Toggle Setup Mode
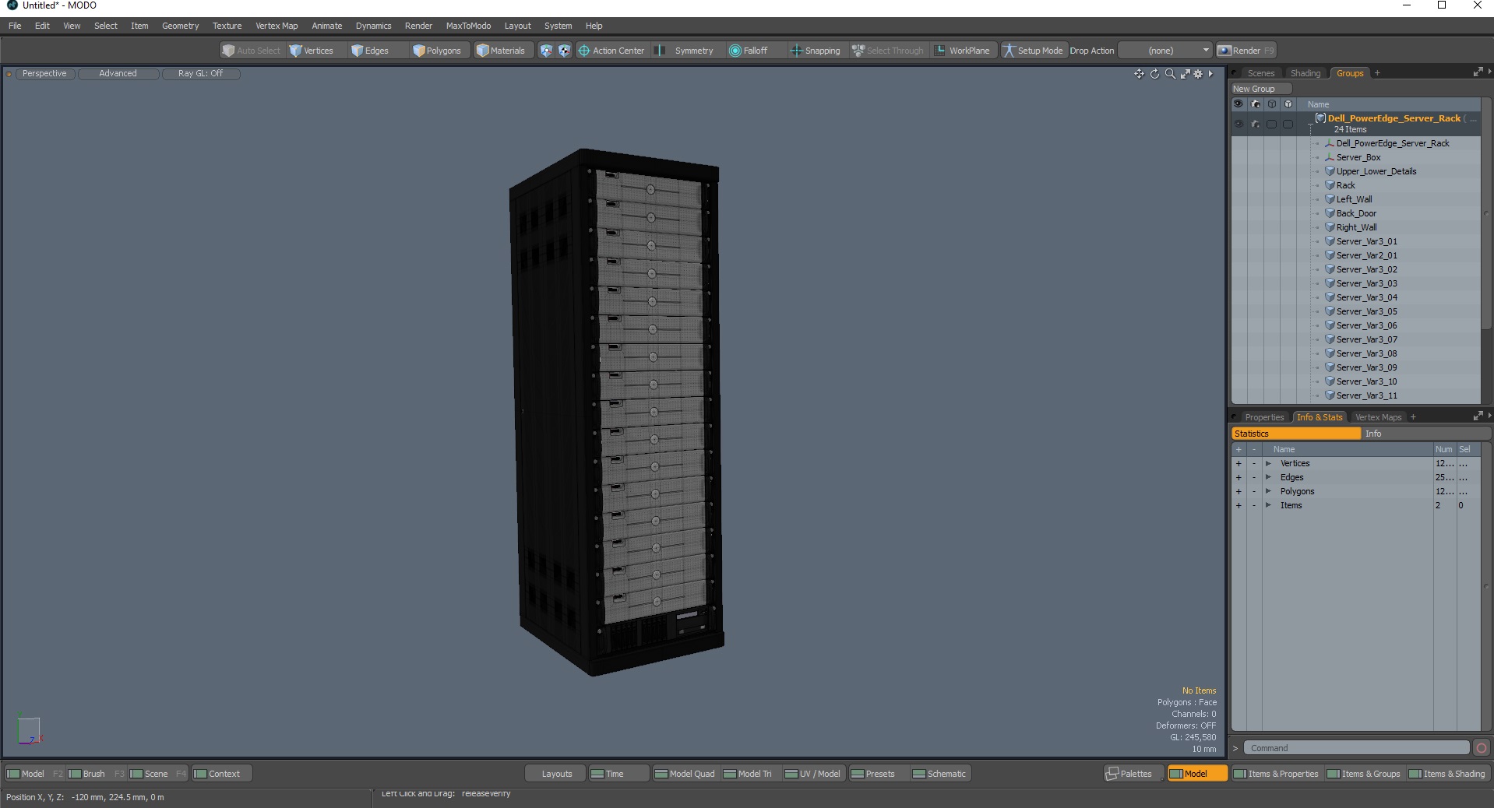The width and height of the screenshot is (1494, 808). (1033, 51)
